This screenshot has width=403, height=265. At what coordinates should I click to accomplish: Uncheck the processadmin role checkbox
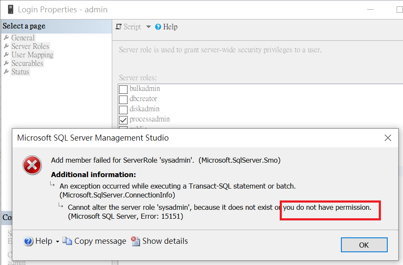(x=123, y=120)
